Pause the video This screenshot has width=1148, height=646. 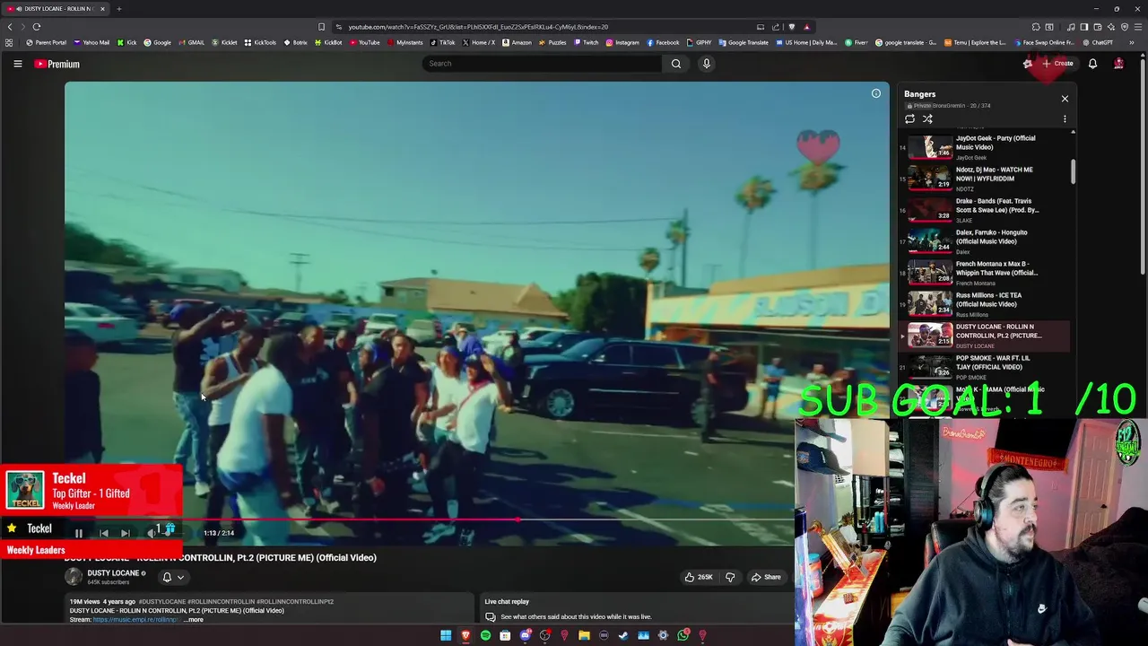point(79,533)
